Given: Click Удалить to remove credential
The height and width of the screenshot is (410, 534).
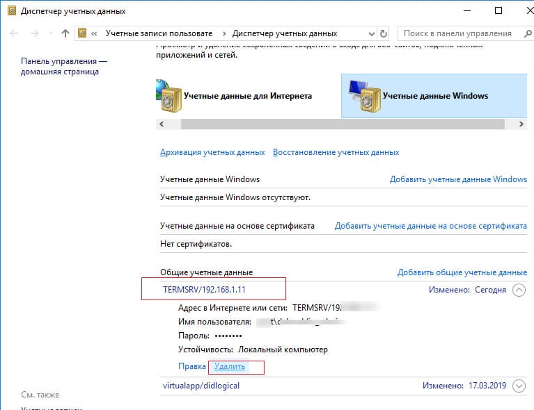Looking at the screenshot, I should click(x=230, y=366).
